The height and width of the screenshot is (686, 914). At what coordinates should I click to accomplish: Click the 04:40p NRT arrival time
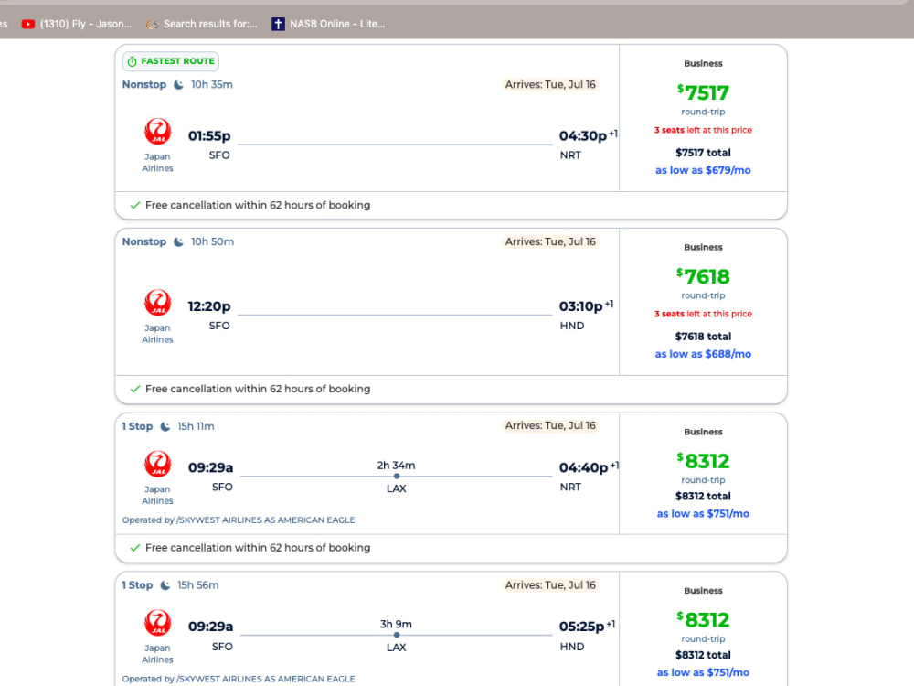583,467
